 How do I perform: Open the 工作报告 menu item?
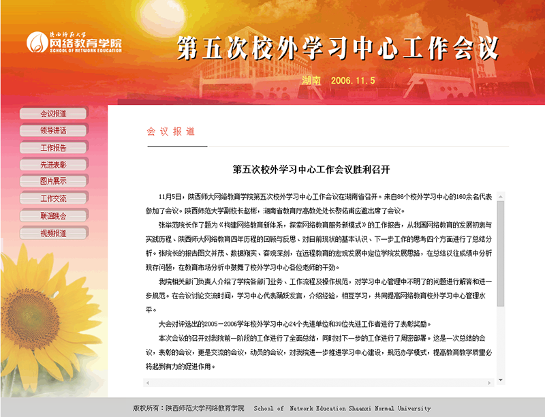tap(53, 148)
